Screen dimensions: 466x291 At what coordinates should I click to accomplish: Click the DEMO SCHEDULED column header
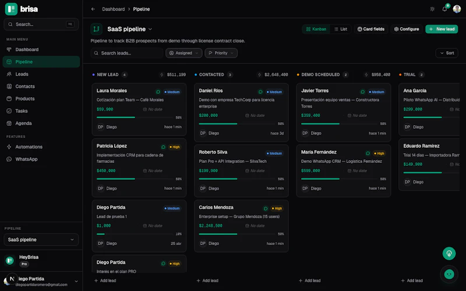(320, 75)
